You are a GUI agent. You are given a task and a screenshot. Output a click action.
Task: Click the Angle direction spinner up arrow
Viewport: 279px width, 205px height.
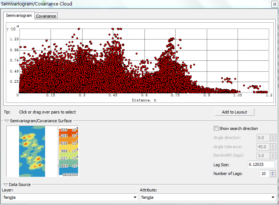(272, 136)
